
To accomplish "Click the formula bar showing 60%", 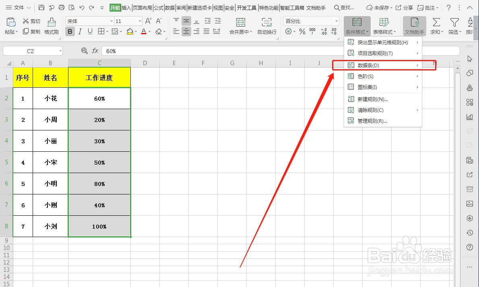I will pos(281,51).
